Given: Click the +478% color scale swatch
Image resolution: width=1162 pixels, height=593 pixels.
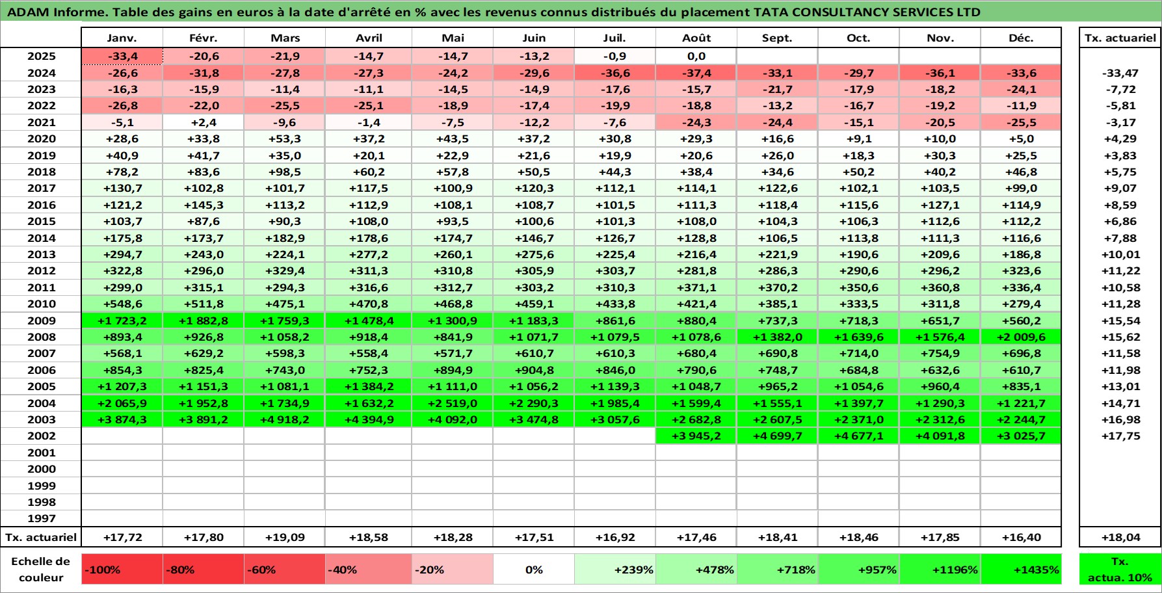Looking at the screenshot, I should coord(696,570).
